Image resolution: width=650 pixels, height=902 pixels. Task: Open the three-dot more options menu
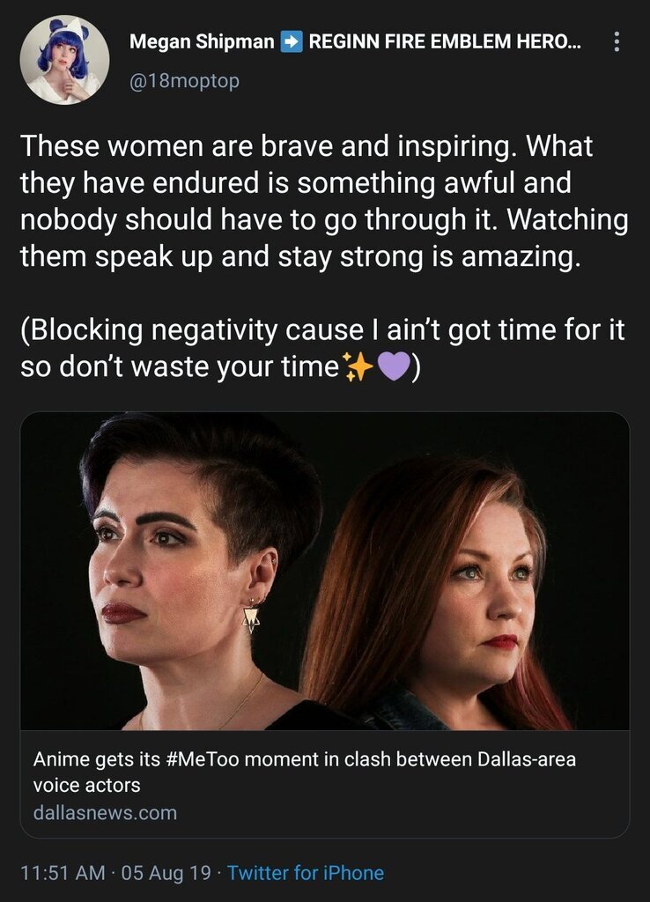point(617,41)
